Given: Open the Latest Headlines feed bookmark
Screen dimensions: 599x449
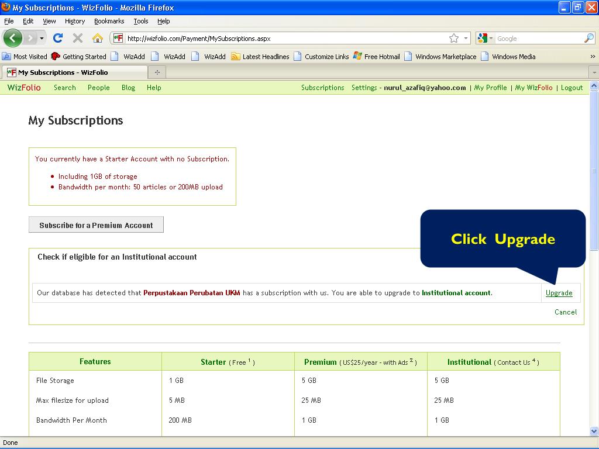Looking at the screenshot, I should click(x=260, y=57).
